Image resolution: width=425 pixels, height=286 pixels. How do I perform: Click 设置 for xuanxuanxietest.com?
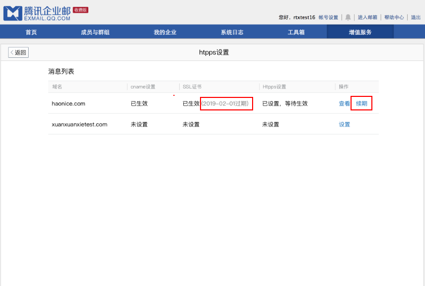click(x=344, y=125)
